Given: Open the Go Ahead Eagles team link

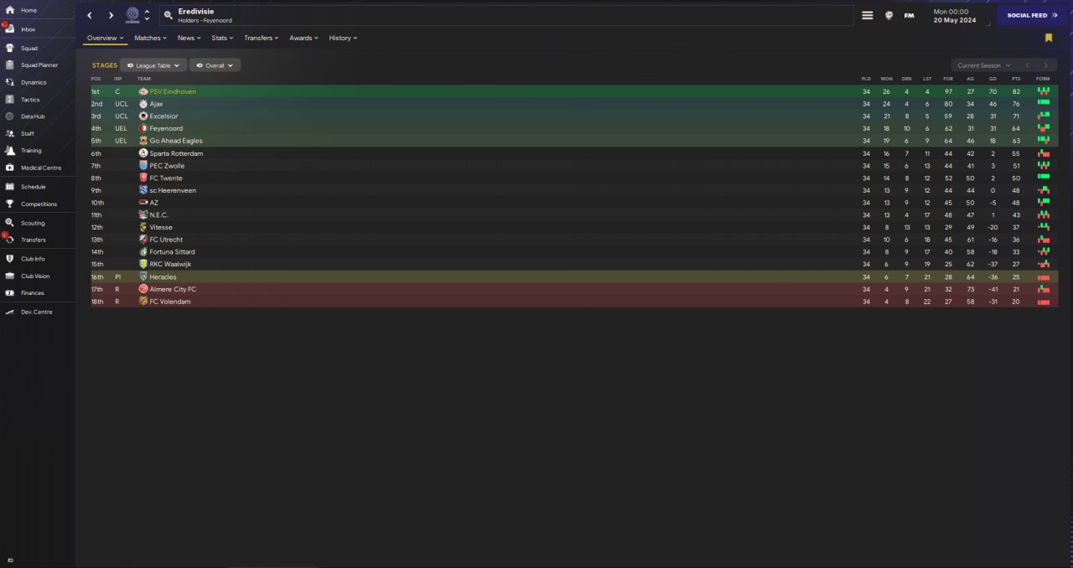Looking at the screenshot, I should [176, 141].
